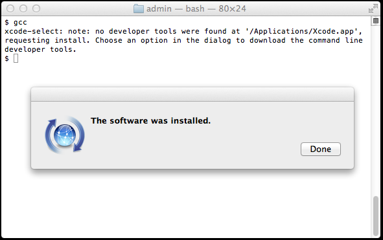The width and height of the screenshot is (383, 240).
Task: Click the 'developer tools.' output line
Action: (x=40, y=49)
